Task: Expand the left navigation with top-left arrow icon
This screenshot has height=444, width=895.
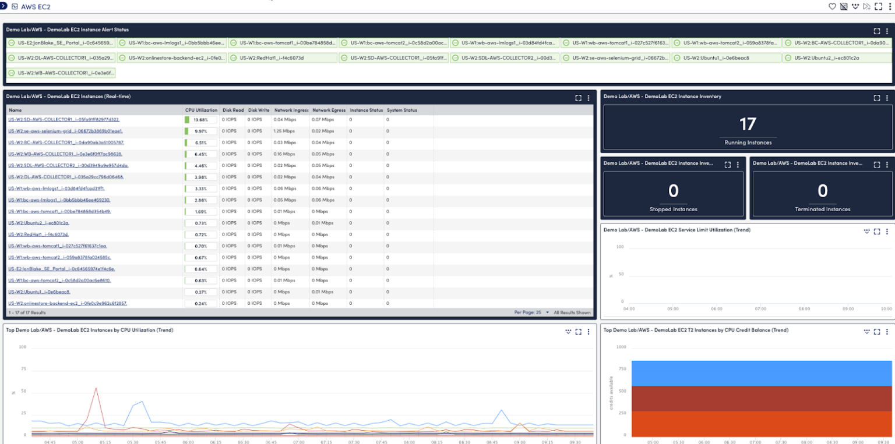Action: [x=4, y=6]
